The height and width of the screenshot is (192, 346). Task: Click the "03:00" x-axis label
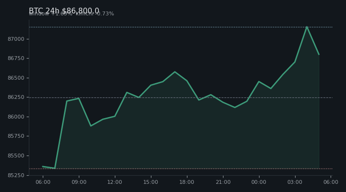tap(295, 182)
